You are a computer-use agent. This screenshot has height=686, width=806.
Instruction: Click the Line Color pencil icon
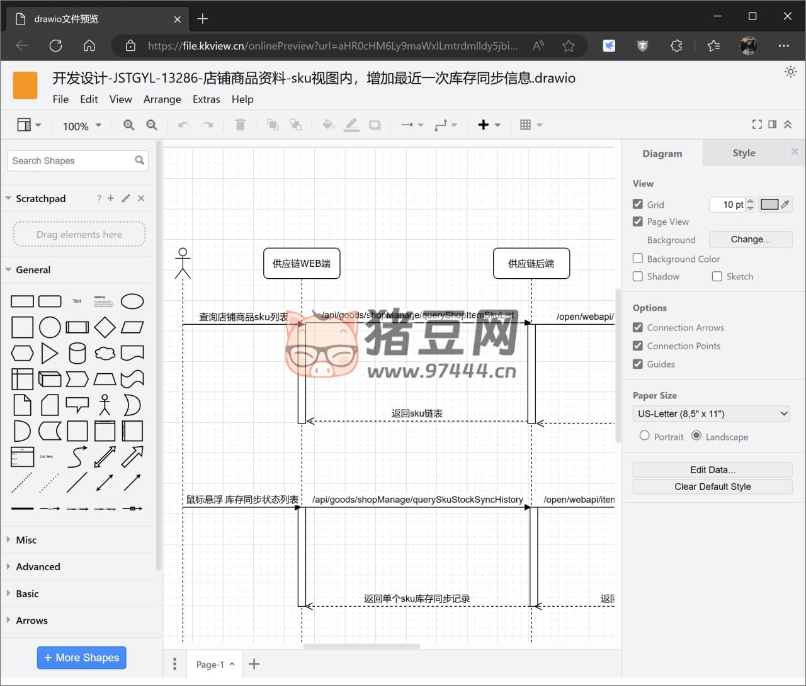point(351,125)
